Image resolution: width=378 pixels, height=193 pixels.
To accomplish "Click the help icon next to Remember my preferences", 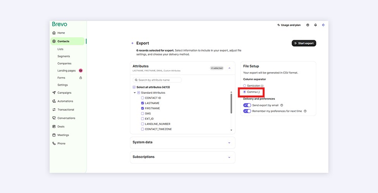I will tap(305, 111).
